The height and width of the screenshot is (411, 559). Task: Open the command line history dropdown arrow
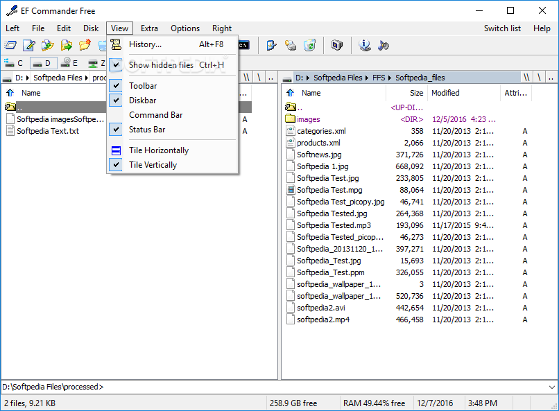click(551, 387)
